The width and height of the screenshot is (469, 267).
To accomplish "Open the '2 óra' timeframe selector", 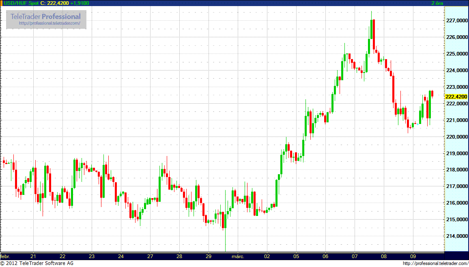I will click(x=437, y=3).
